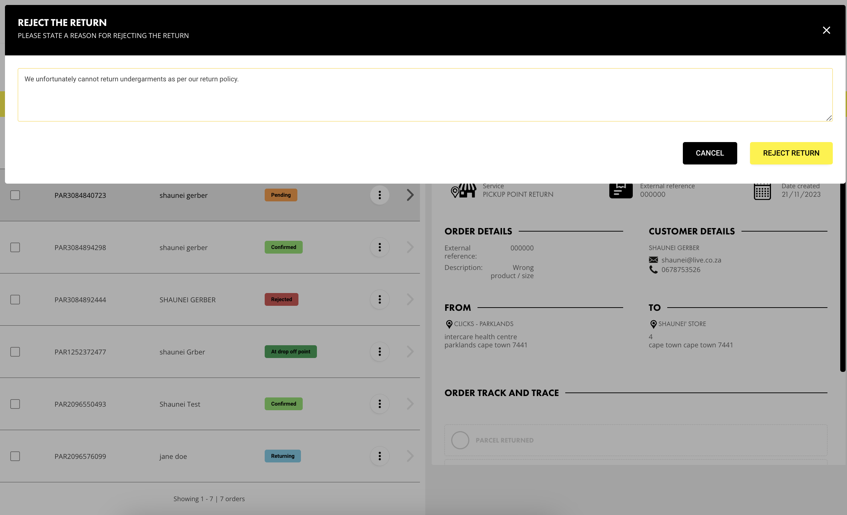Screen dimensions: 847x515
Task: Open the options menu for PAR3084892444
Action: click(380, 299)
